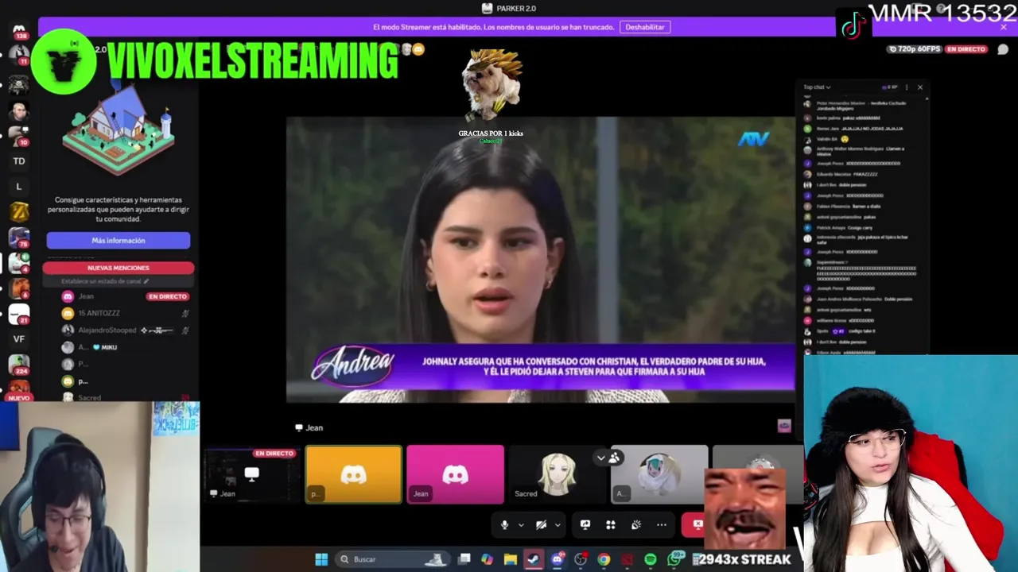Open soundboard icon in call bar
The image size is (1018, 572).
[x=636, y=524]
